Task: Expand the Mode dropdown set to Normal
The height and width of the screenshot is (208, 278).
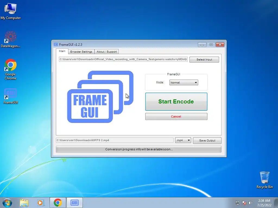Action: pyautogui.click(x=184, y=82)
